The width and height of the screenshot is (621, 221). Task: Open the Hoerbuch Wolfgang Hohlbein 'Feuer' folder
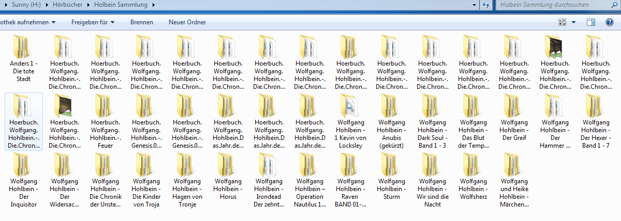(x=105, y=122)
